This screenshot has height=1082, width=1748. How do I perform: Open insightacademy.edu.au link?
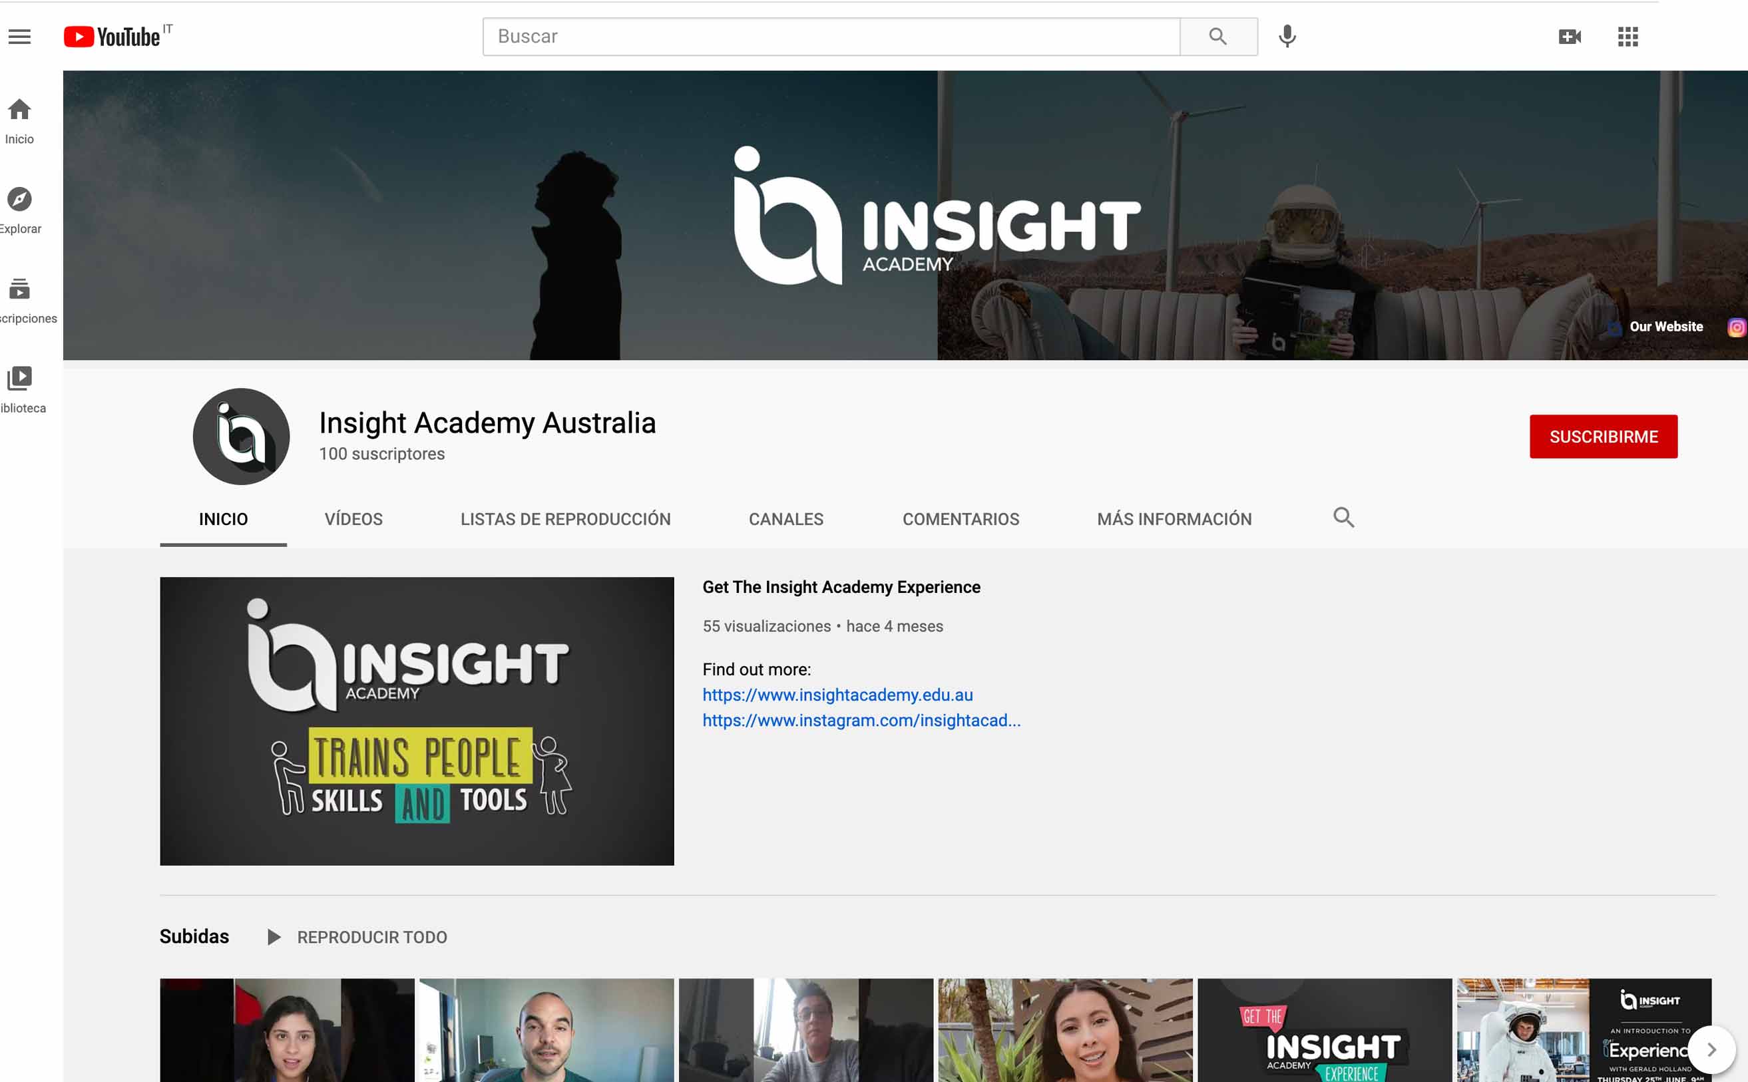pyautogui.click(x=837, y=695)
